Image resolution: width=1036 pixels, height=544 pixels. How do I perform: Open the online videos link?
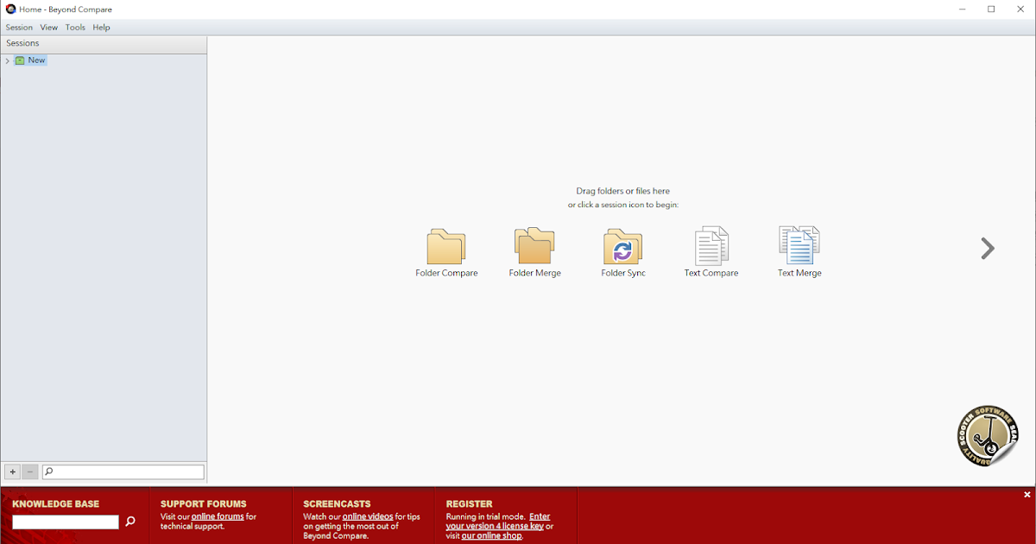coord(368,516)
